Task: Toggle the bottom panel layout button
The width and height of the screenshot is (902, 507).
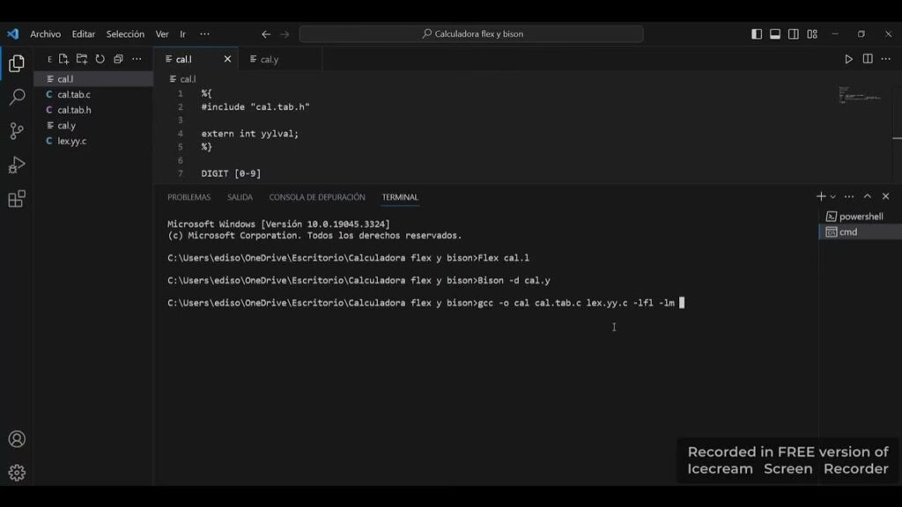Action: coord(775,34)
